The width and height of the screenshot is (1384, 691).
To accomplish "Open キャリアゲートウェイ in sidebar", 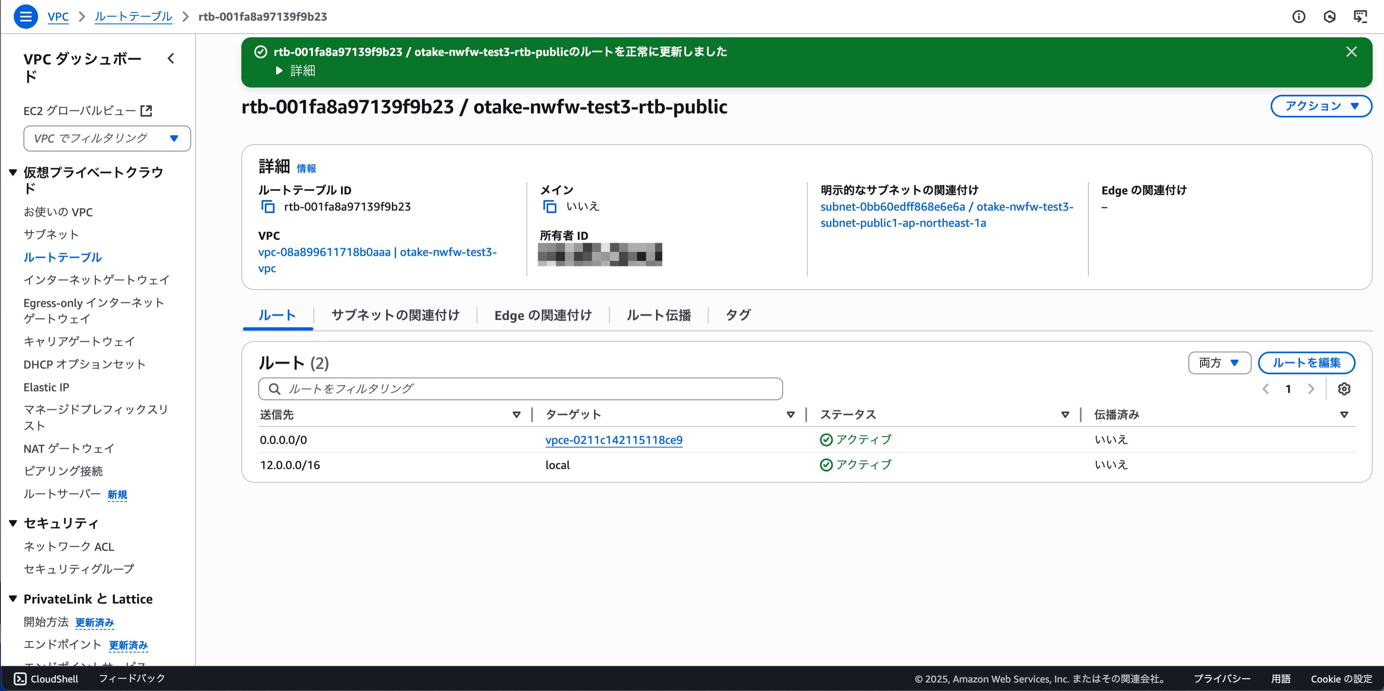I will tap(79, 341).
